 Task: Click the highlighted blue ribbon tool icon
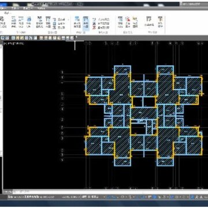(87, 23)
